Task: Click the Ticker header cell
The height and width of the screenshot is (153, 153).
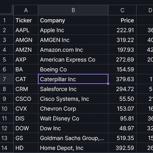Action: (x=26, y=20)
